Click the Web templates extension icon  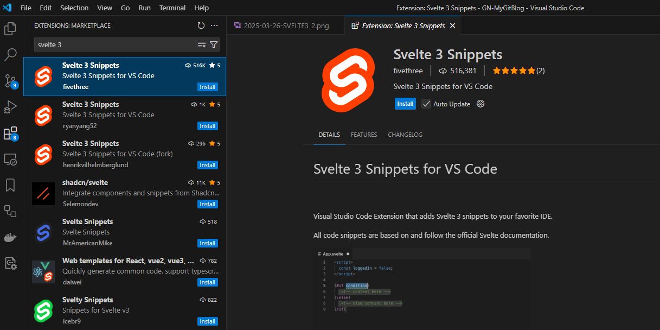(43, 272)
